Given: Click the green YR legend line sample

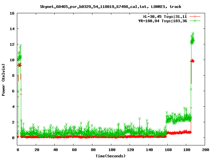Looking at the screenshot, I should (x=195, y=21).
